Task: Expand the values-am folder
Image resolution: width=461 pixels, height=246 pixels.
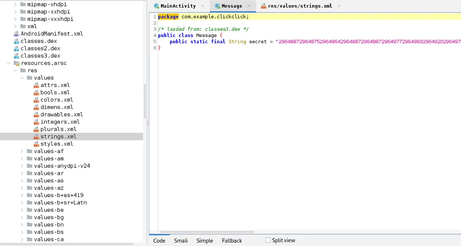Action: (22, 159)
